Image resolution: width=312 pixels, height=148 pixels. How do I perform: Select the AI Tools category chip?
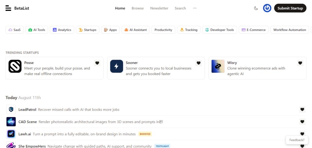[37, 30]
